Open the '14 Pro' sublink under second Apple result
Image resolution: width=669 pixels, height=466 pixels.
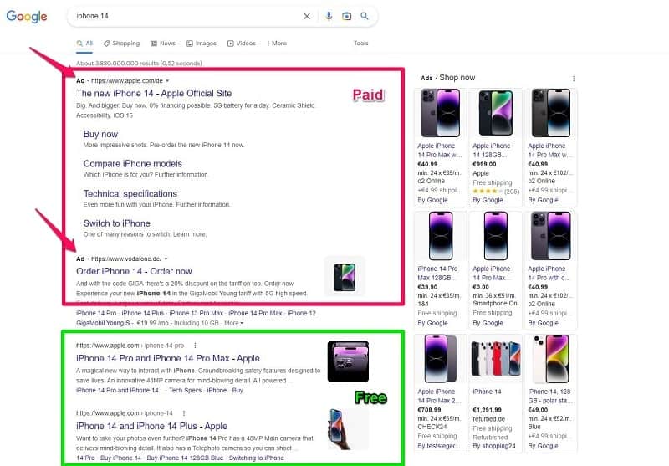click(x=85, y=458)
